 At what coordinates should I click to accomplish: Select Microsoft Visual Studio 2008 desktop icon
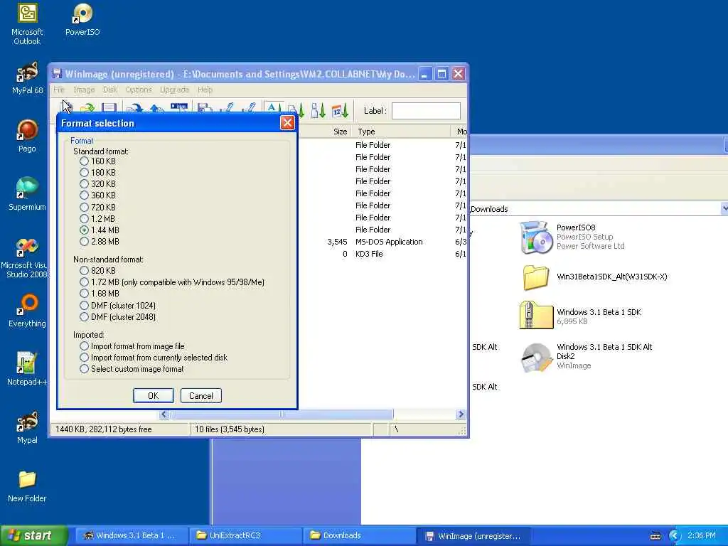(26, 257)
